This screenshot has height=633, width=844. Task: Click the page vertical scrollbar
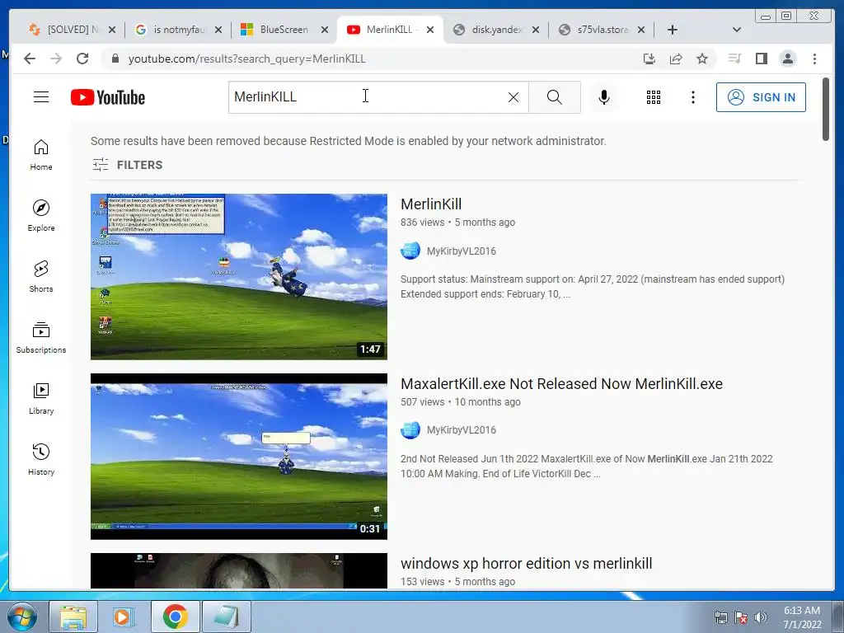click(x=826, y=109)
